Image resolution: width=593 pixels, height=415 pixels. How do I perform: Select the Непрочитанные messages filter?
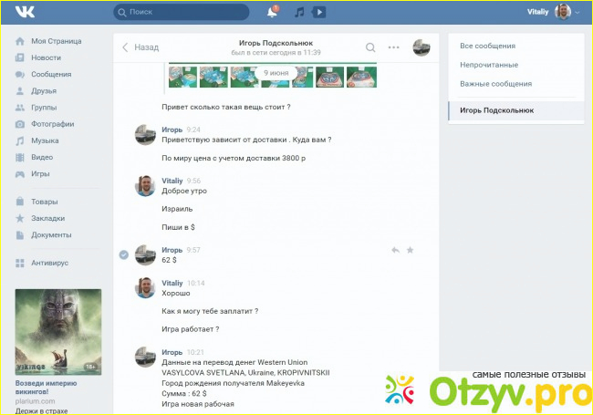(x=489, y=65)
